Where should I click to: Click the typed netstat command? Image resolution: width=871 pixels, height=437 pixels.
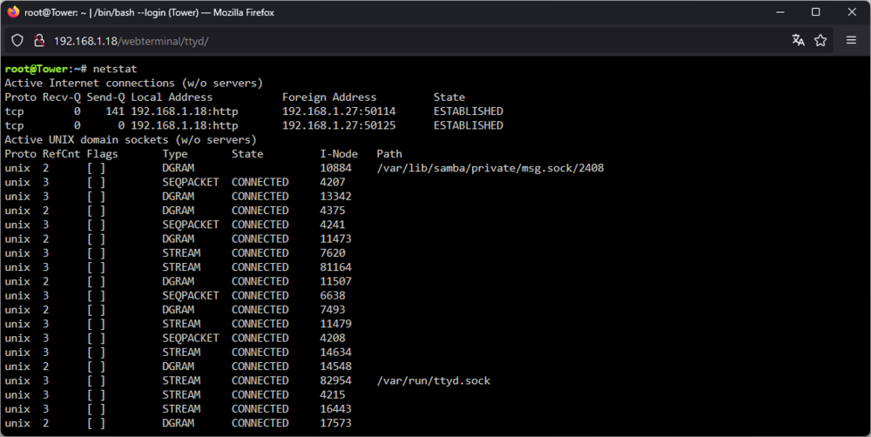click(115, 69)
